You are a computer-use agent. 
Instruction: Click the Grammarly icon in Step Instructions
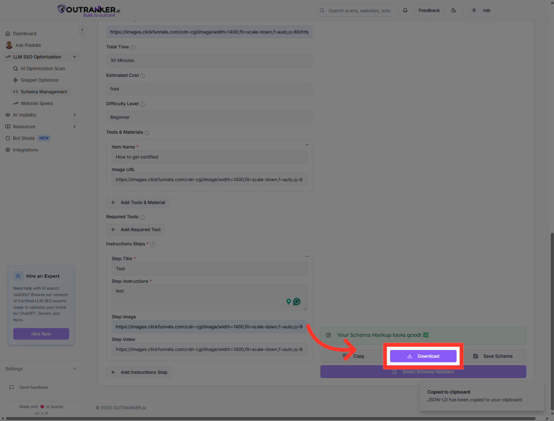click(297, 301)
